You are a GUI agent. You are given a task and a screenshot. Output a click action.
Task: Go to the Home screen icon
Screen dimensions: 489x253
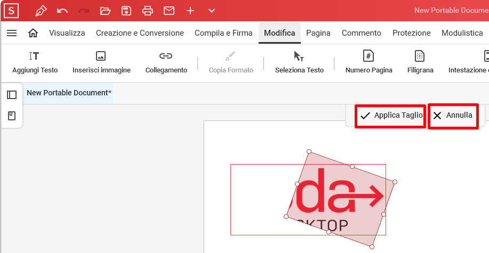point(33,33)
